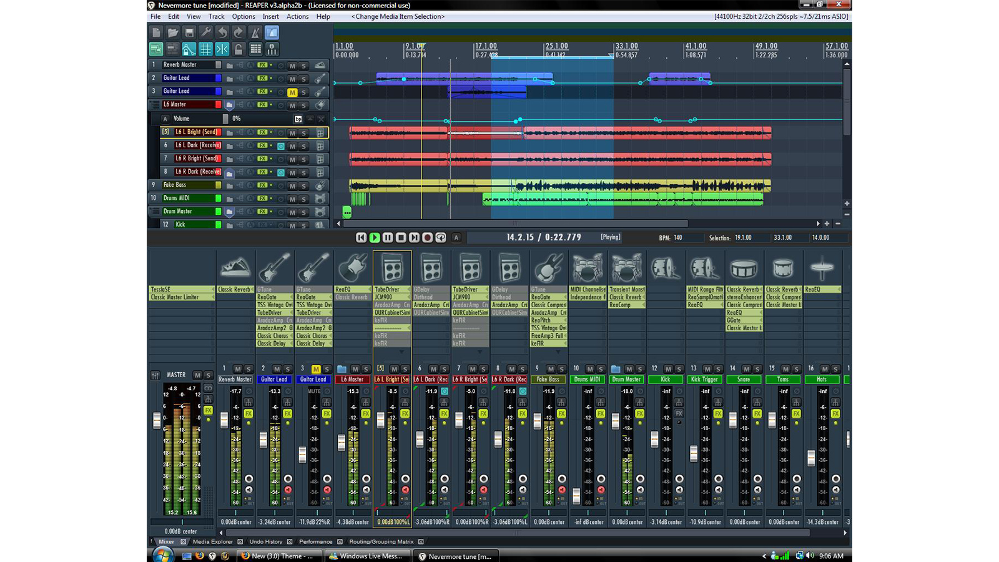Screen dimensions: 999x562
Task: Go to project start in transport
Action: pos(361,237)
